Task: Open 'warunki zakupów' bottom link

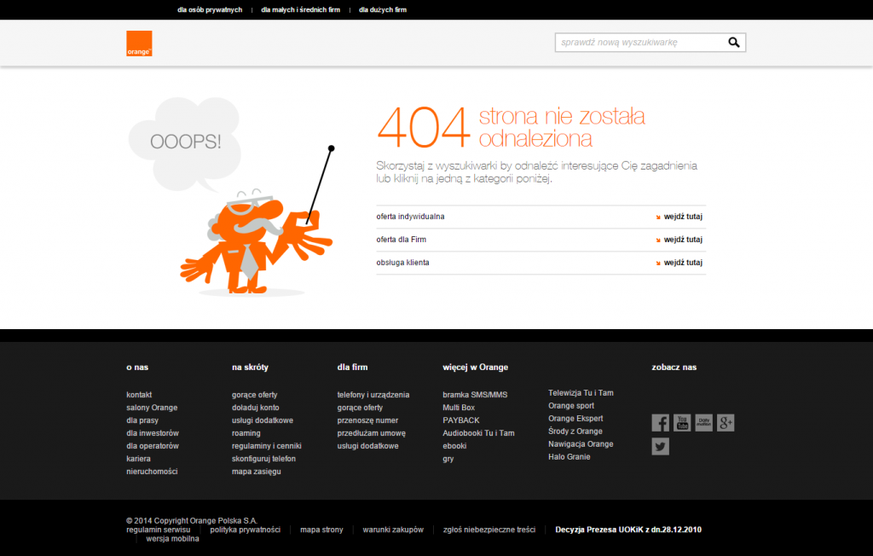Action: coord(393,530)
